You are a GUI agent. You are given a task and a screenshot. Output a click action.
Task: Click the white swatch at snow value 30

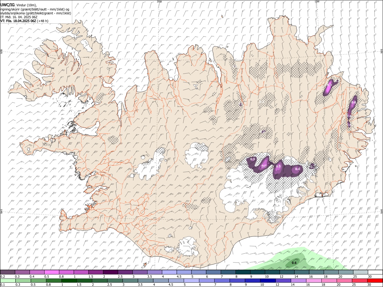click(375, 272)
